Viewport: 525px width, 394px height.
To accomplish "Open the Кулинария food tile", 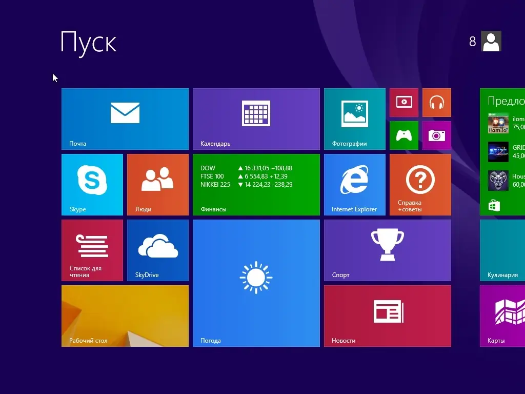I will [502, 250].
